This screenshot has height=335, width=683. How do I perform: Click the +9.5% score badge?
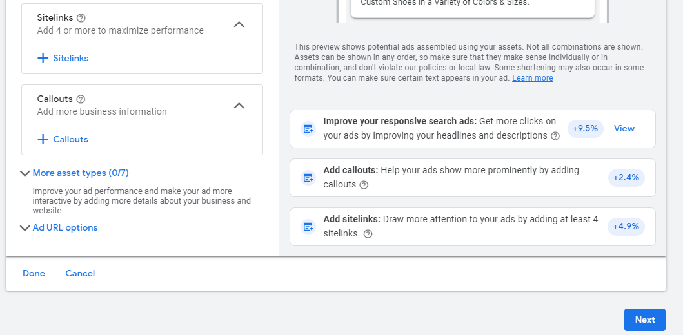tap(586, 129)
